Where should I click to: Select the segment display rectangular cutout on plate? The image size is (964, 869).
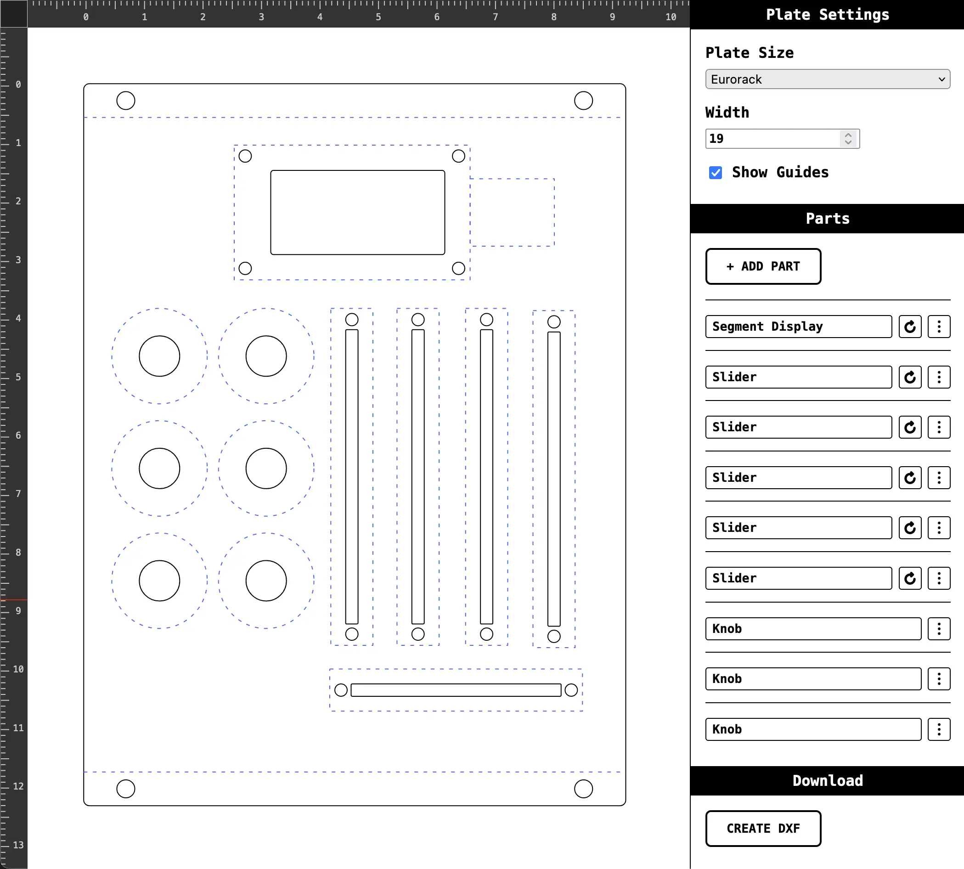click(x=358, y=213)
